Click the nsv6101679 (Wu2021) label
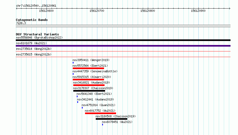The width and height of the screenshot is (238, 135). [x=31, y=43]
